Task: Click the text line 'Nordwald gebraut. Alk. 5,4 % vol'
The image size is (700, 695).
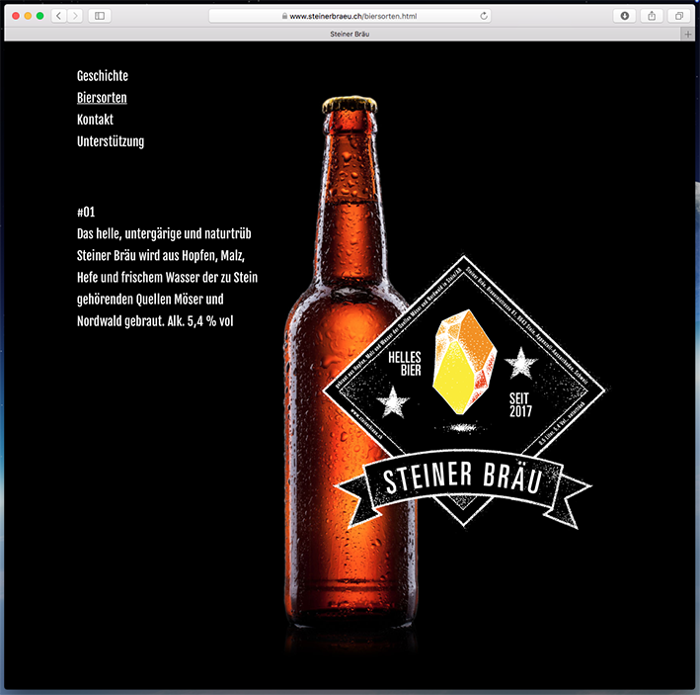Action: 155,321
